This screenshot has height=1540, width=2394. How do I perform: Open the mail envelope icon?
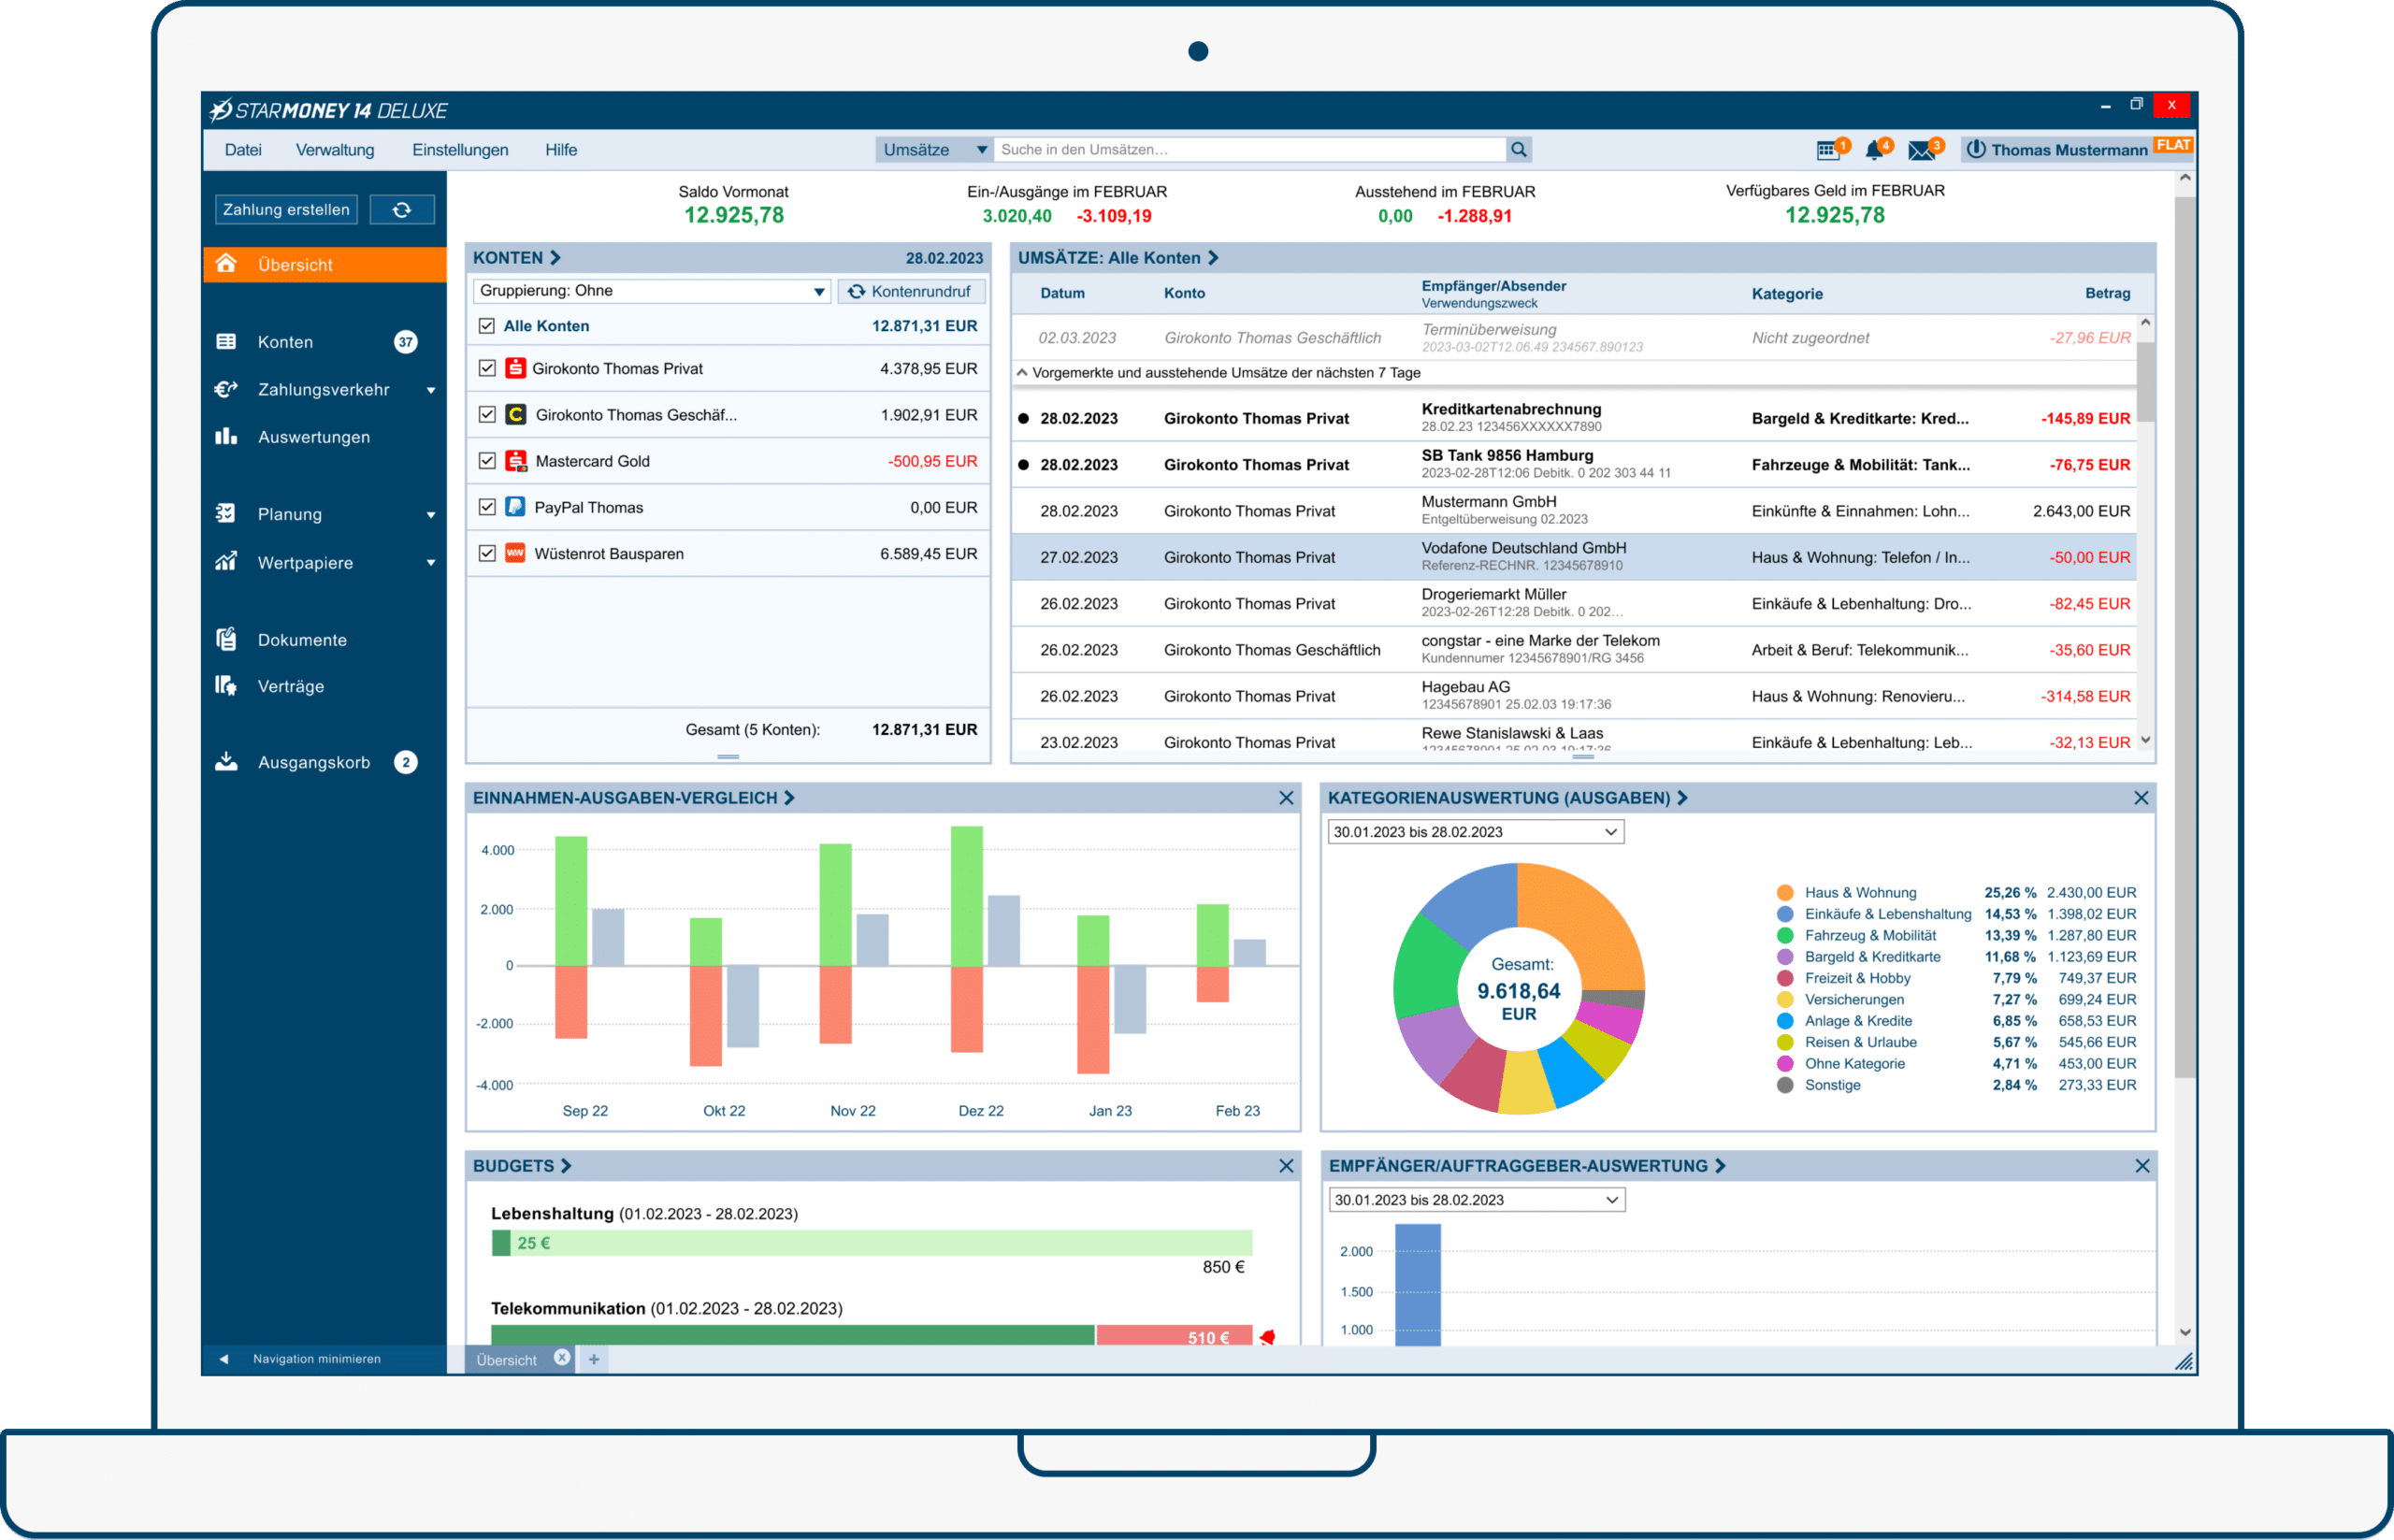[1921, 150]
